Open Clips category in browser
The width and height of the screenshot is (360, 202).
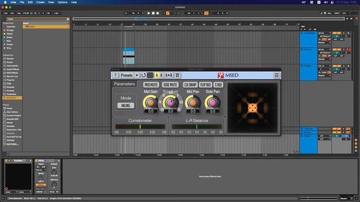pyautogui.click(x=9, y=84)
